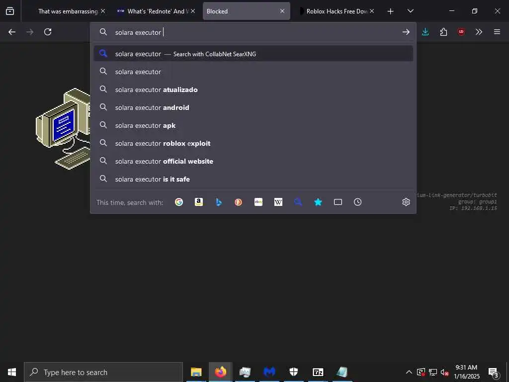
Task: Open the network tray icon
Action: click(x=433, y=372)
